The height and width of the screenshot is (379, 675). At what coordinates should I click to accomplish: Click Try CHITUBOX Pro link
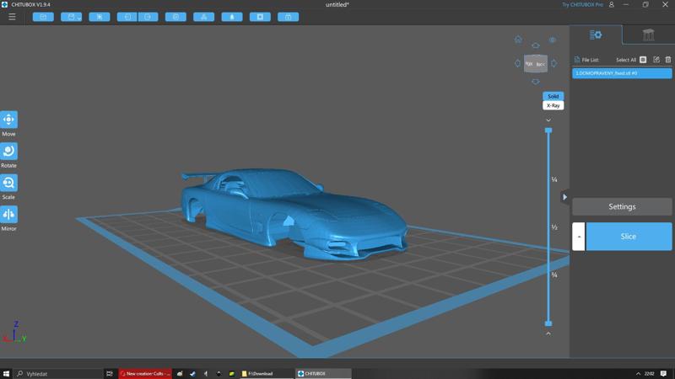(x=582, y=5)
